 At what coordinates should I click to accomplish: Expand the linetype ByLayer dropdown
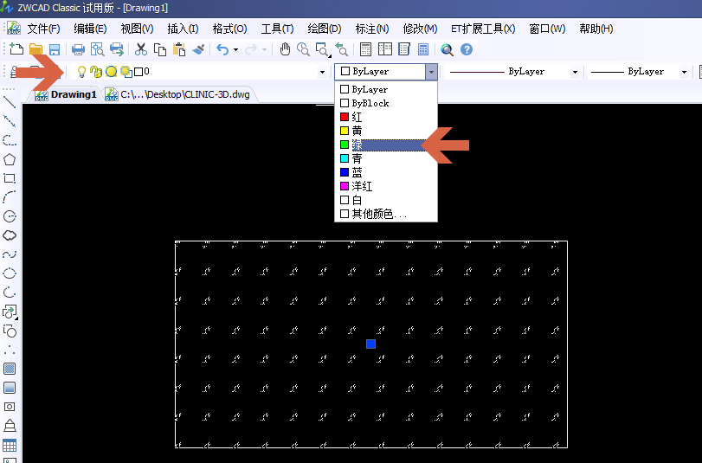tap(574, 72)
